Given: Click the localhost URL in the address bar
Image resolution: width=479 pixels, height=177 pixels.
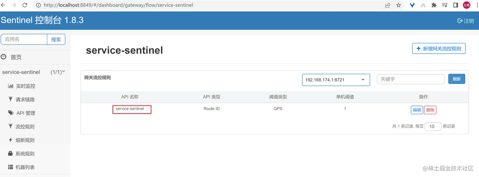Looking at the screenshot, I should pos(118,5).
